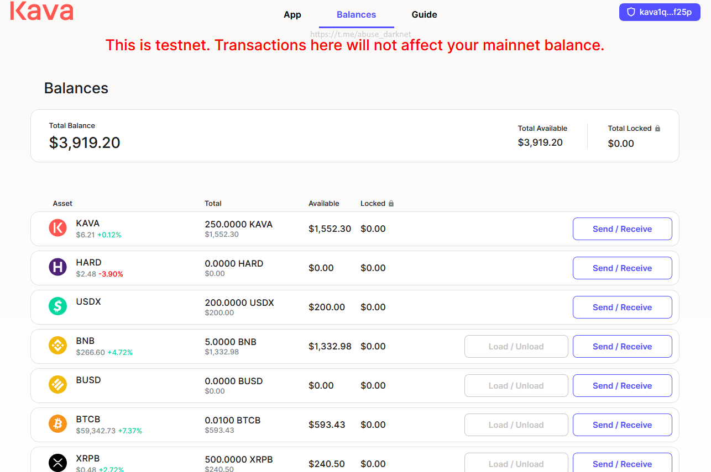
Task: Click the XRPB available $240.50
Action: click(x=327, y=464)
